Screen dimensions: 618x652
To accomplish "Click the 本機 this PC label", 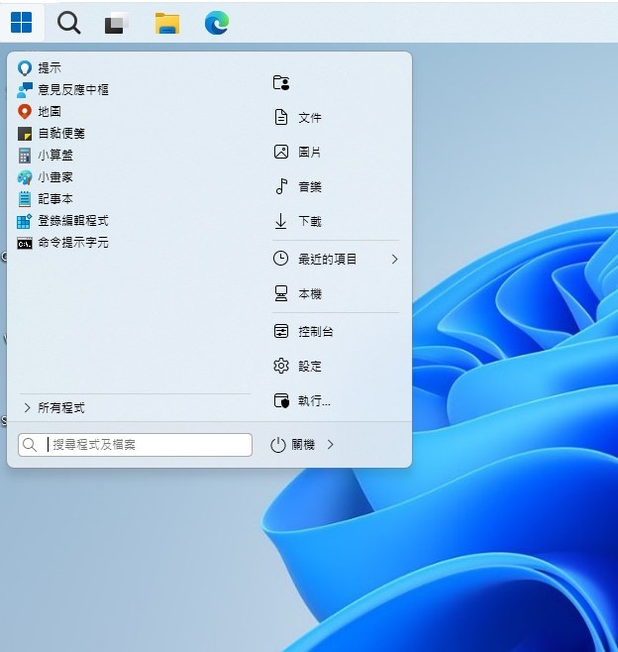I will pos(310,294).
